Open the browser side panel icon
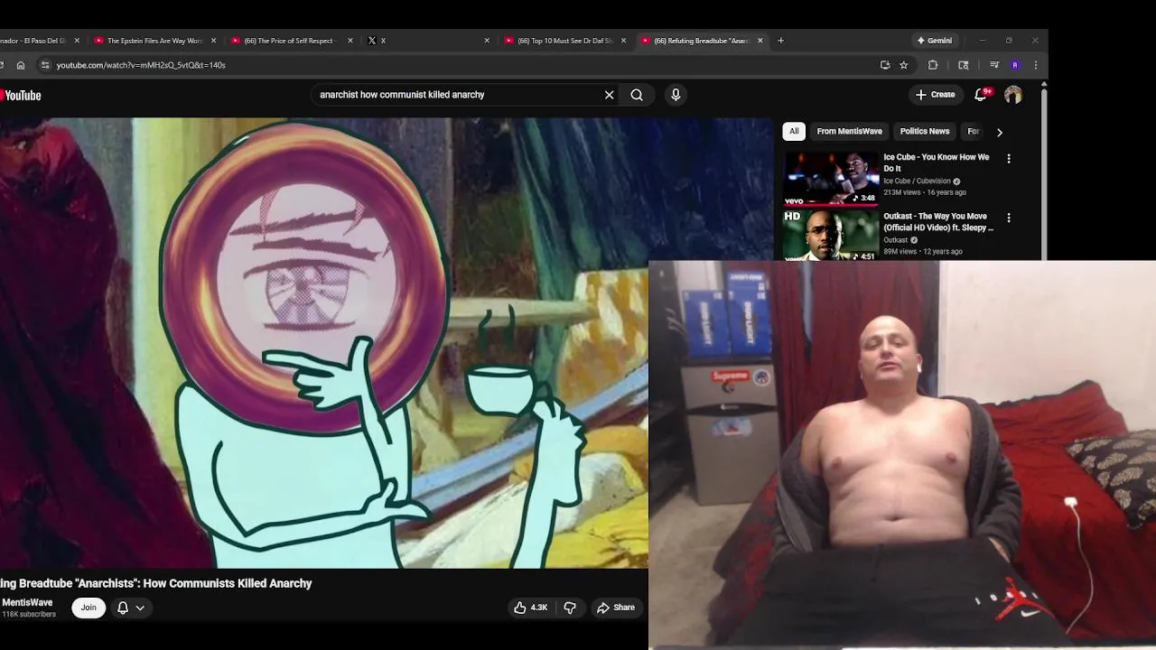Screen dimensions: 1156x650 [964, 65]
